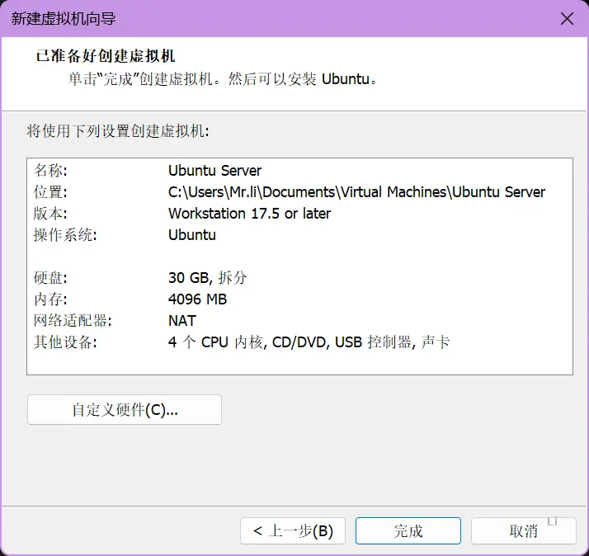Cancel the wizard with 取消

(x=524, y=530)
